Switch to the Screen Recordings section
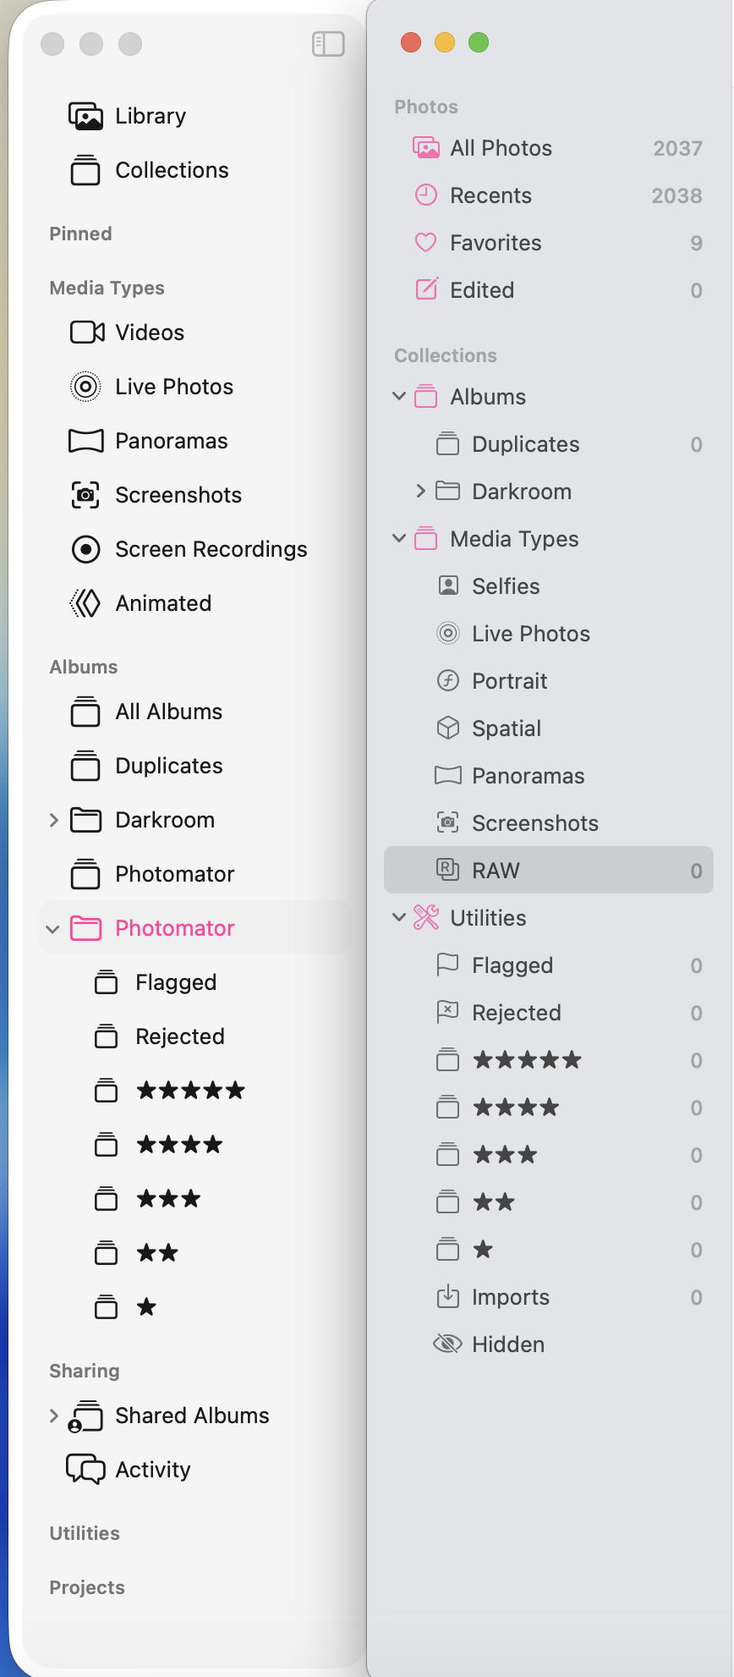Screen dimensions: 734x1677 tap(211, 548)
